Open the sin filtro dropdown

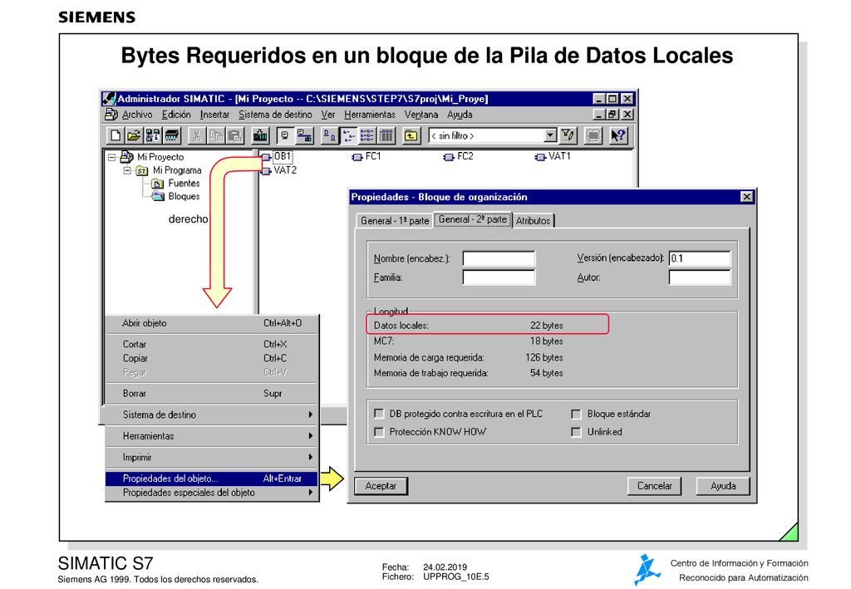(x=550, y=135)
